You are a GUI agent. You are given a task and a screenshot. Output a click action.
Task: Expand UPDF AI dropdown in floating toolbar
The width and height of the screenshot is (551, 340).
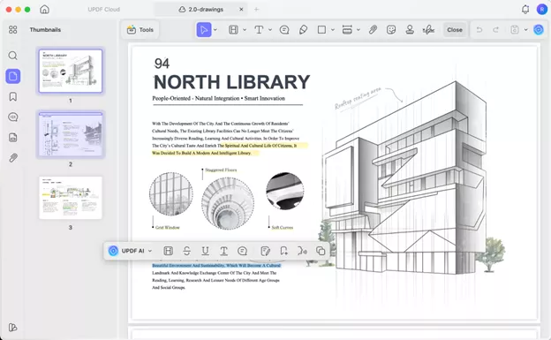click(x=150, y=251)
